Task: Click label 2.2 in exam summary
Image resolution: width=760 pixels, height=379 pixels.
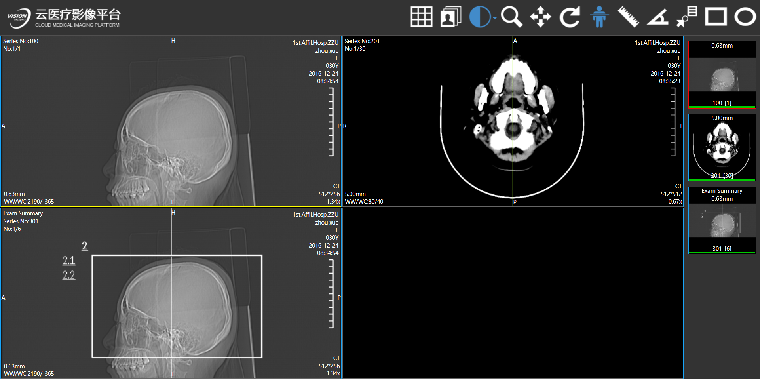Action: pos(69,275)
